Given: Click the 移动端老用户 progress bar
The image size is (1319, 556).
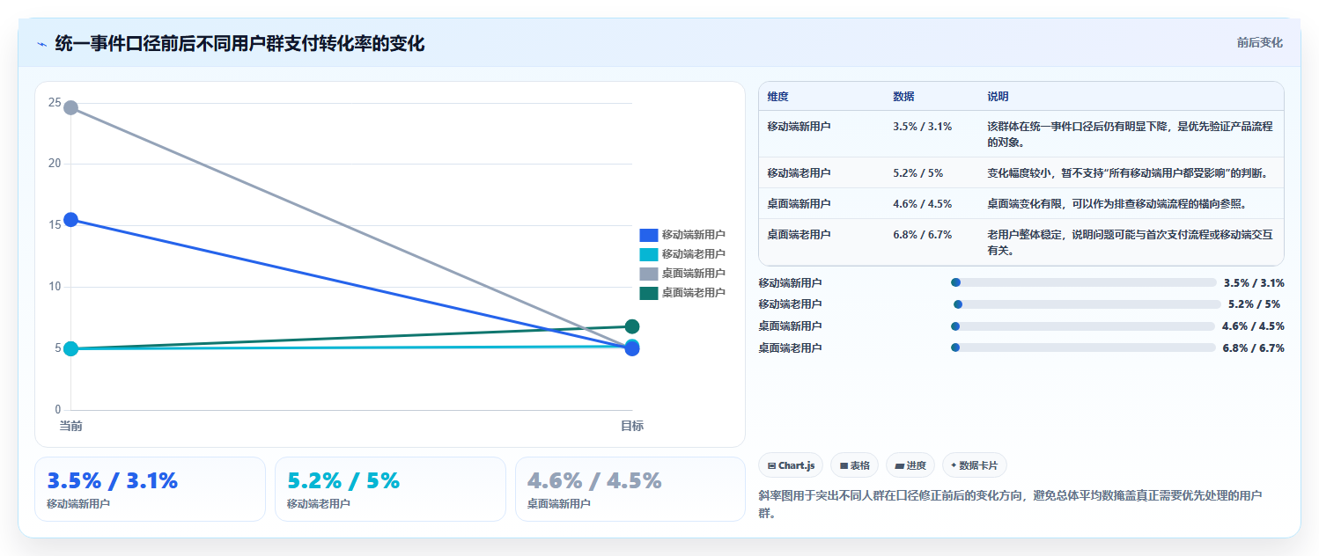Looking at the screenshot, I should (x=1087, y=304).
